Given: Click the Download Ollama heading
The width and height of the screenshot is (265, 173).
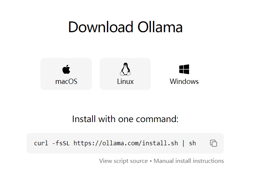Looking at the screenshot, I should click(x=125, y=27).
